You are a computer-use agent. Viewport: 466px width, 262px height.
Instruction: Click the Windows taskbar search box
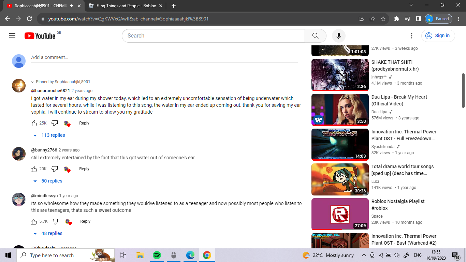[65, 255]
